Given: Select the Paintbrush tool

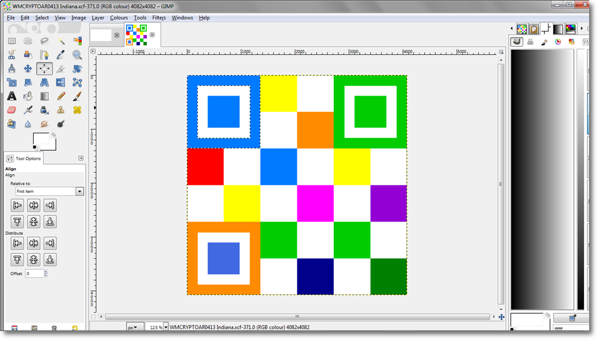Looking at the screenshot, I should click(77, 96).
